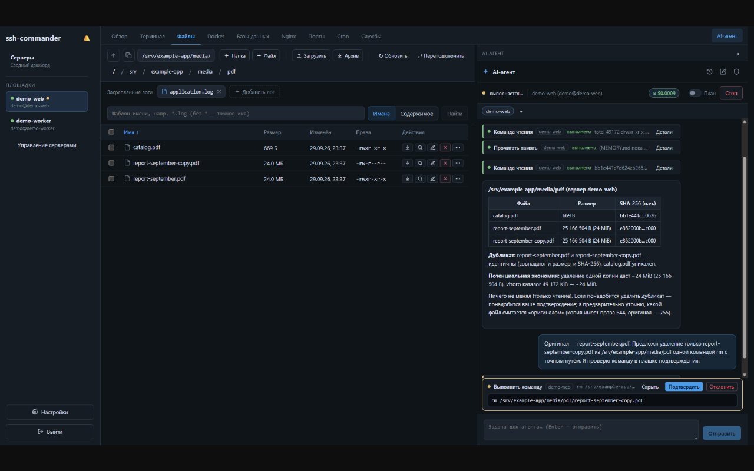Edit catalog.pdf with its pencil icon

click(432, 148)
